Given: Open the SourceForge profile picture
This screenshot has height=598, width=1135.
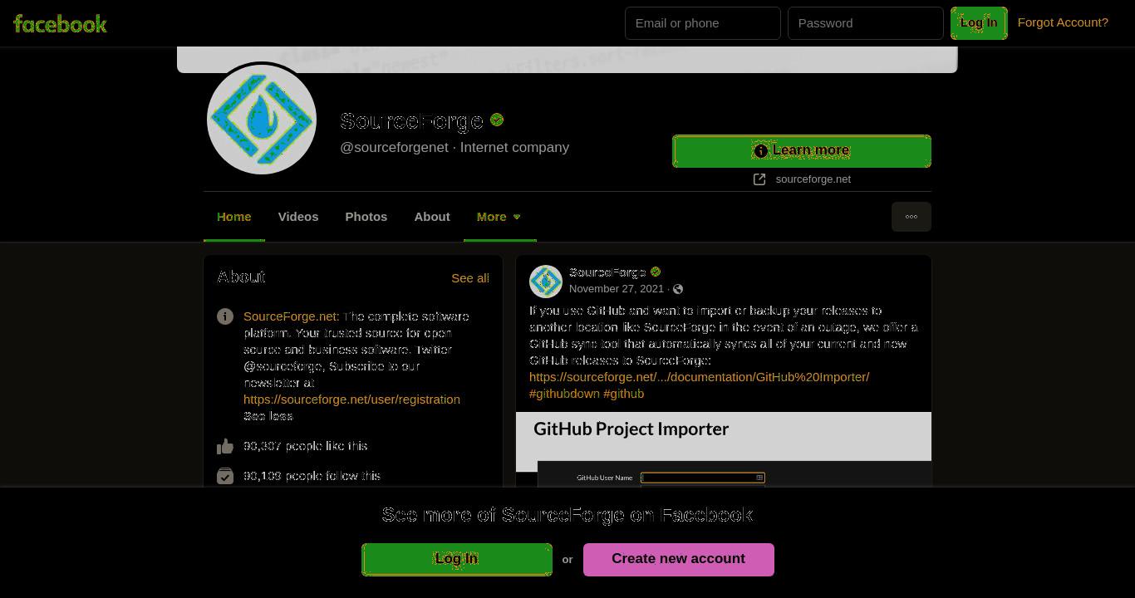Looking at the screenshot, I should click(x=262, y=120).
